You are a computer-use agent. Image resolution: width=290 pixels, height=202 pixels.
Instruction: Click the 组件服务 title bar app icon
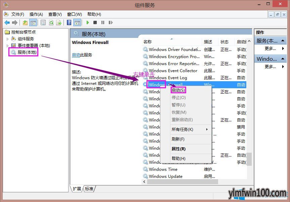(x=6, y=5)
